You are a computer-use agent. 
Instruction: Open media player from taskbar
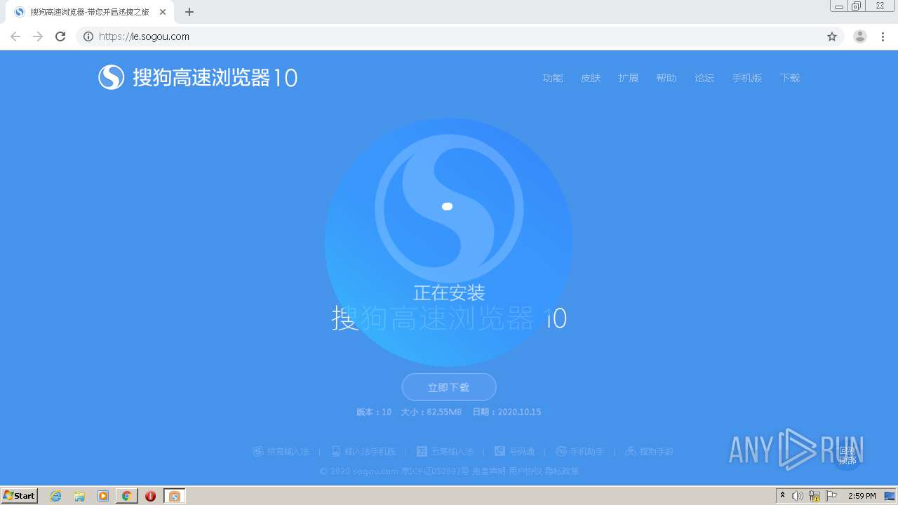103,496
